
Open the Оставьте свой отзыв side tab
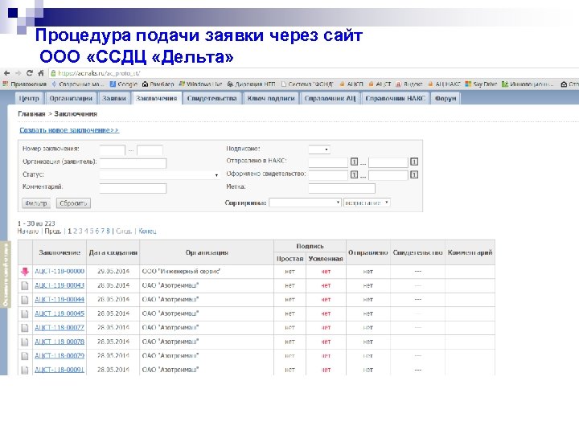click(x=6, y=274)
